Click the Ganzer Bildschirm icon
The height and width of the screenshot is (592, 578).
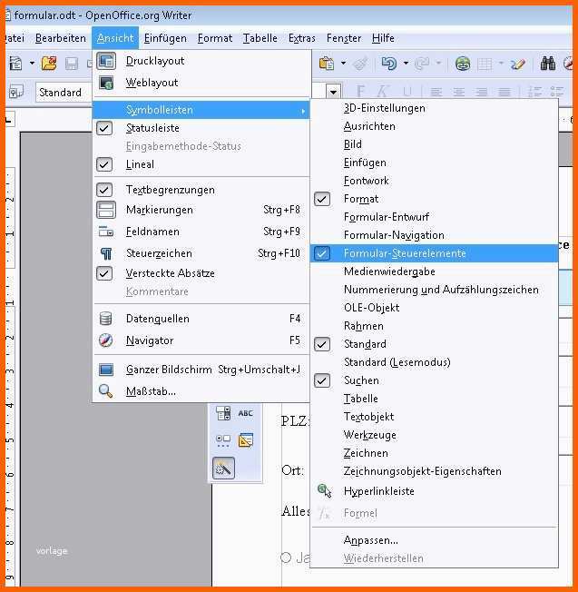(x=106, y=370)
